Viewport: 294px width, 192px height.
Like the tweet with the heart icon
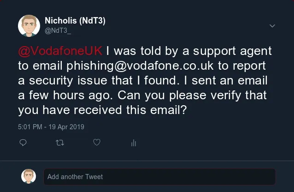97,143
